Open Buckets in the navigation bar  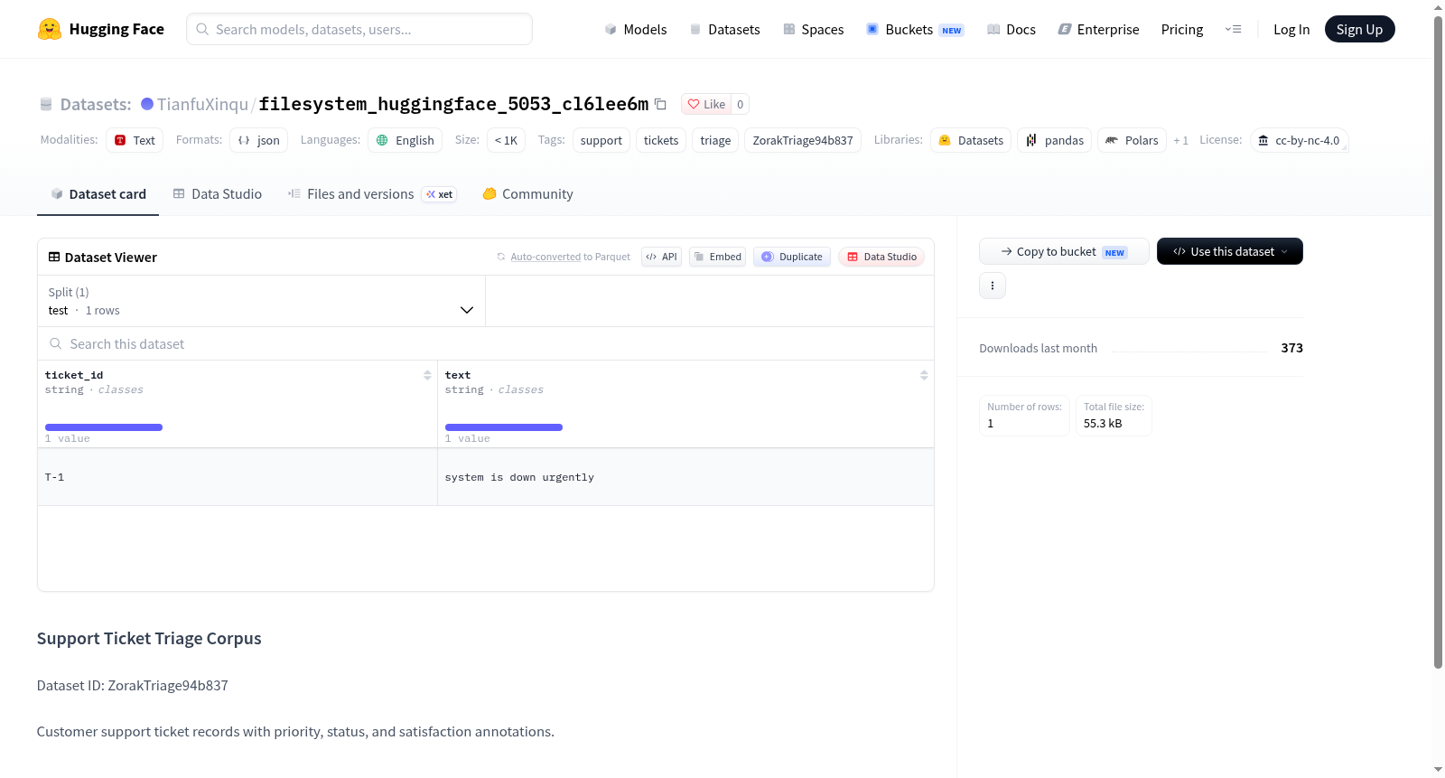click(x=915, y=29)
